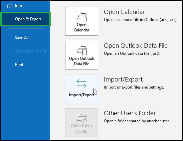Click 'Open a calendar file in Outlook' description
This screenshot has width=183, height=141.
coord(141,20)
